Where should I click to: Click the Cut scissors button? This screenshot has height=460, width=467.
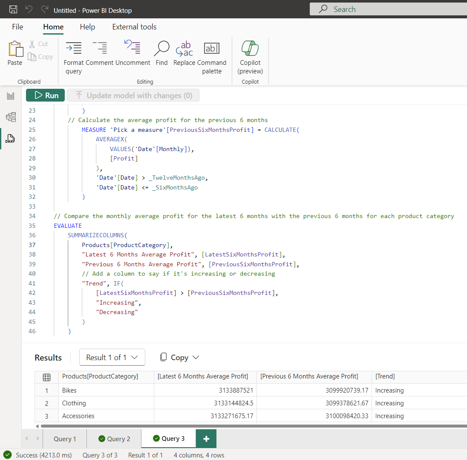click(x=38, y=44)
